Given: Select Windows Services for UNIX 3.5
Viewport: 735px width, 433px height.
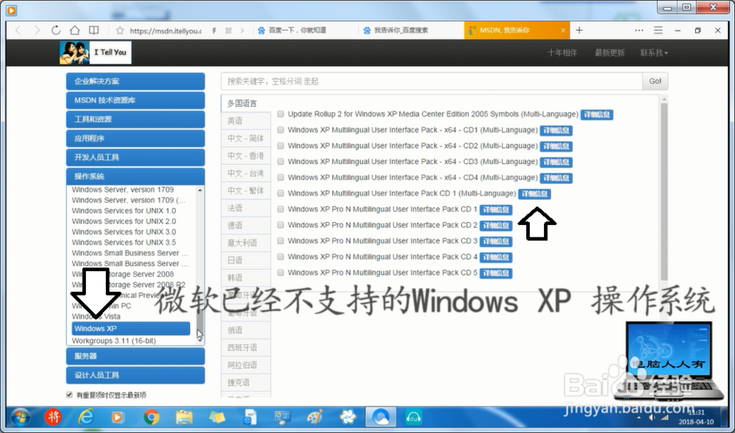Looking at the screenshot, I should pyautogui.click(x=123, y=243).
